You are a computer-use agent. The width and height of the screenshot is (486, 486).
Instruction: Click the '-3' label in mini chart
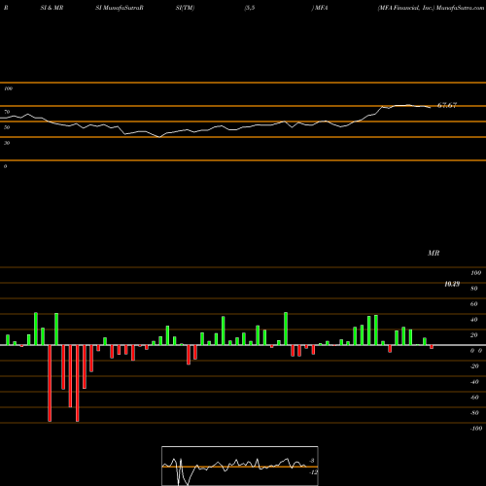pyautogui.click(x=311, y=461)
